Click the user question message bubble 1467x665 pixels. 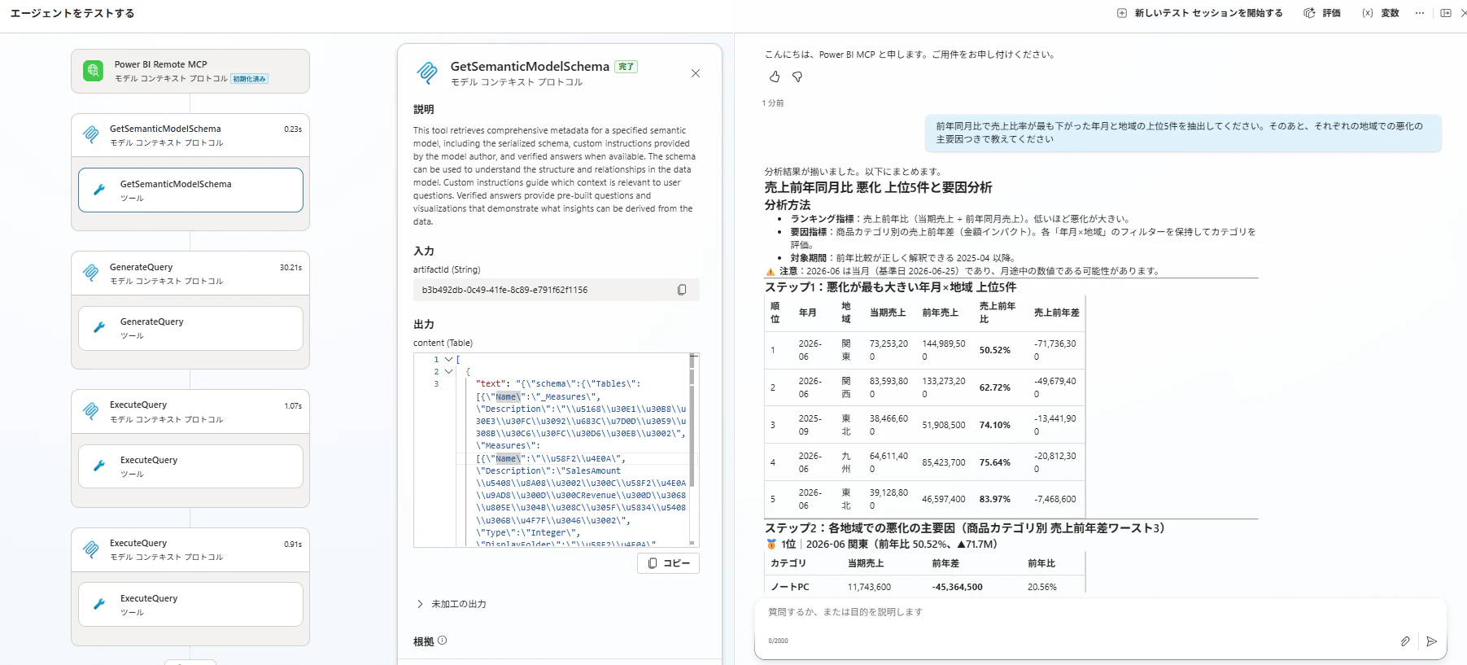point(1183,133)
